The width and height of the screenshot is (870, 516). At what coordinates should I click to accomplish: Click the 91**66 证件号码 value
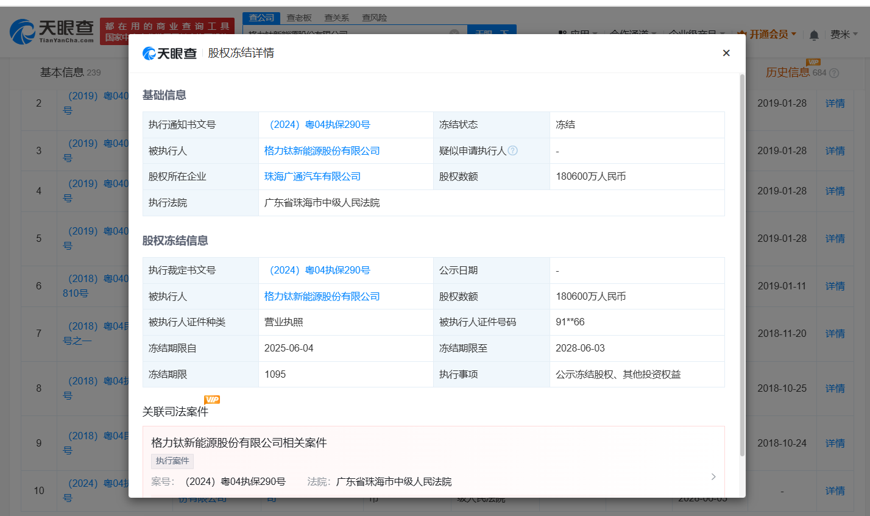pyautogui.click(x=570, y=322)
